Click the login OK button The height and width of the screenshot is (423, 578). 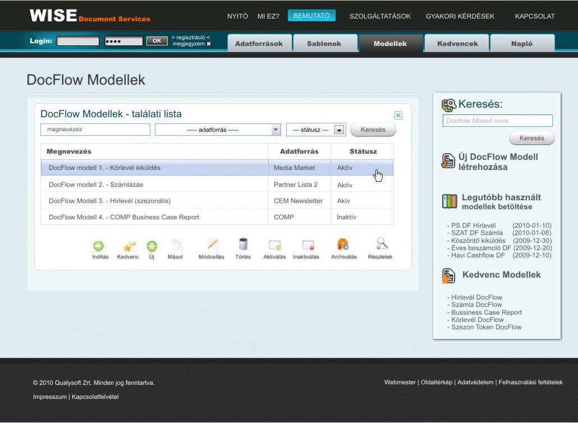[x=157, y=41]
